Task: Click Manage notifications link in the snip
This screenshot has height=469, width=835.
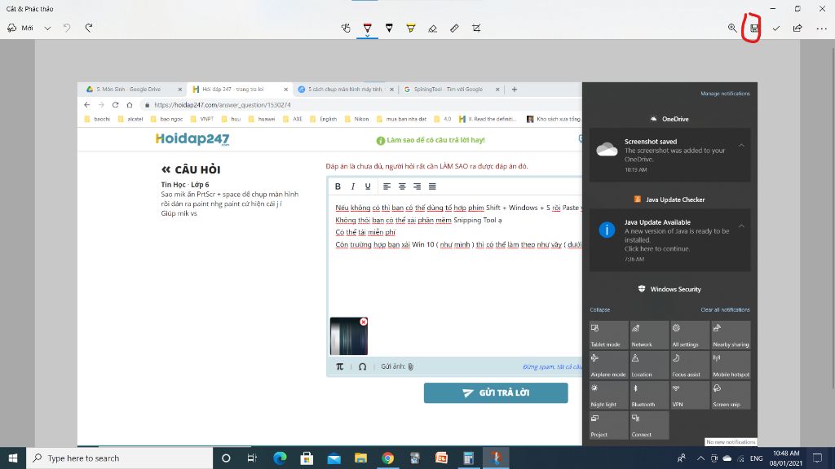Action: click(x=725, y=94)
